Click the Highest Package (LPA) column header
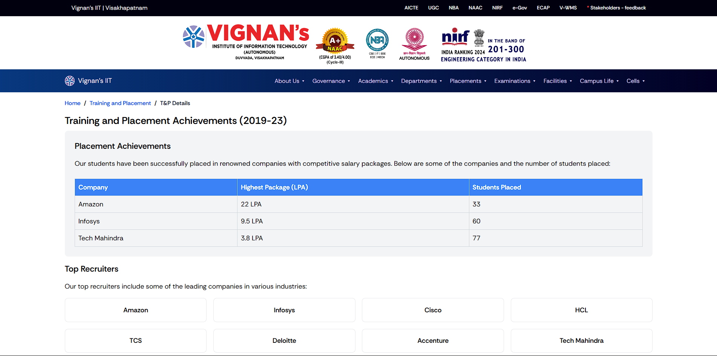 (353, 187)
